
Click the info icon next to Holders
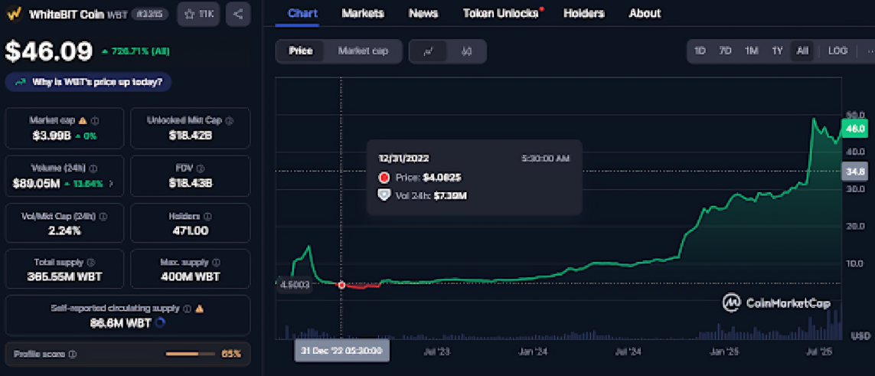tap(207, 217)
